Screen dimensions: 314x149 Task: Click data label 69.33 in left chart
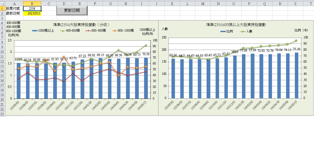tap(101, 55)
